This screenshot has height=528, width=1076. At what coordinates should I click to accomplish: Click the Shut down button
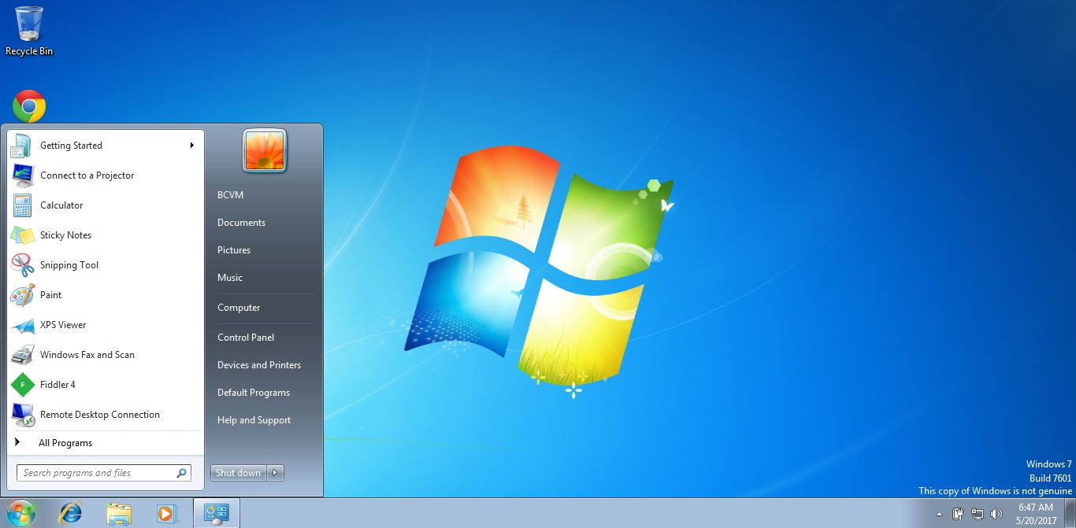click(x=238, y=472)
